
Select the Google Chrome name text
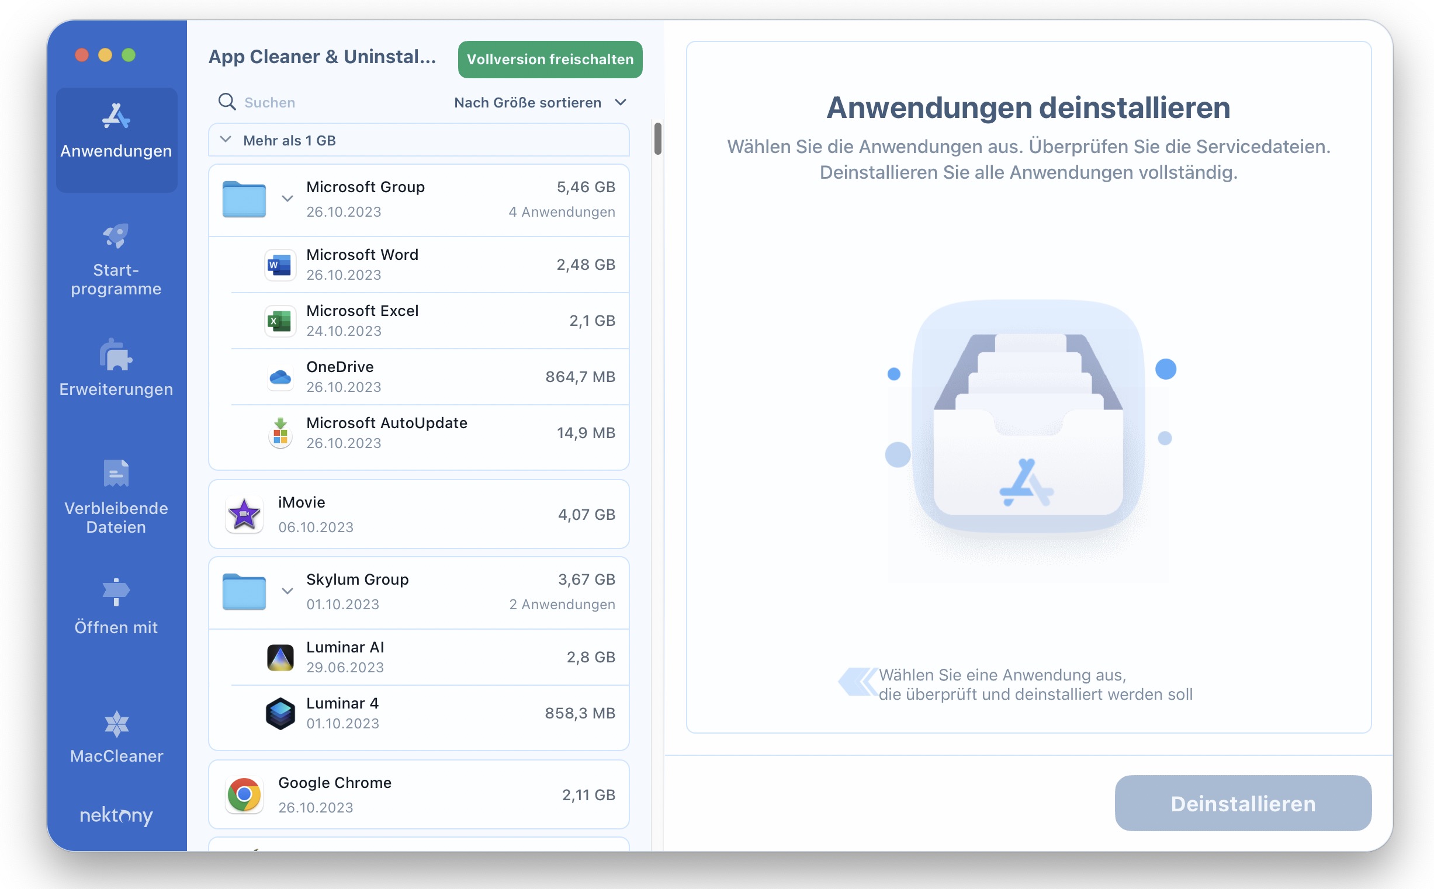pyautogui.click(x=335, y=783)
